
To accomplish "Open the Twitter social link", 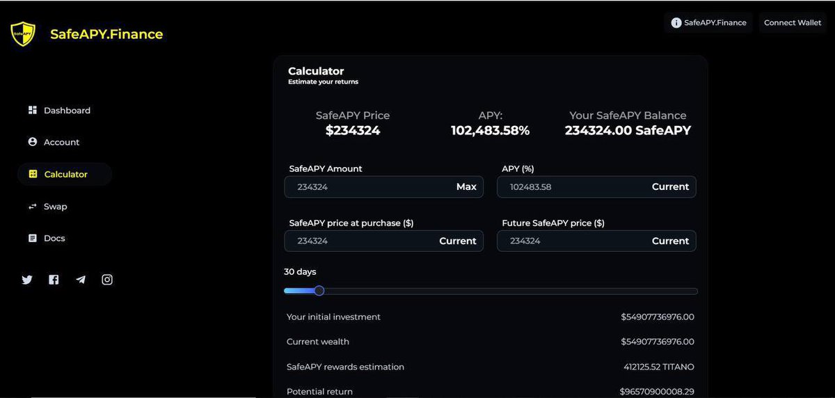I will 27,280.
